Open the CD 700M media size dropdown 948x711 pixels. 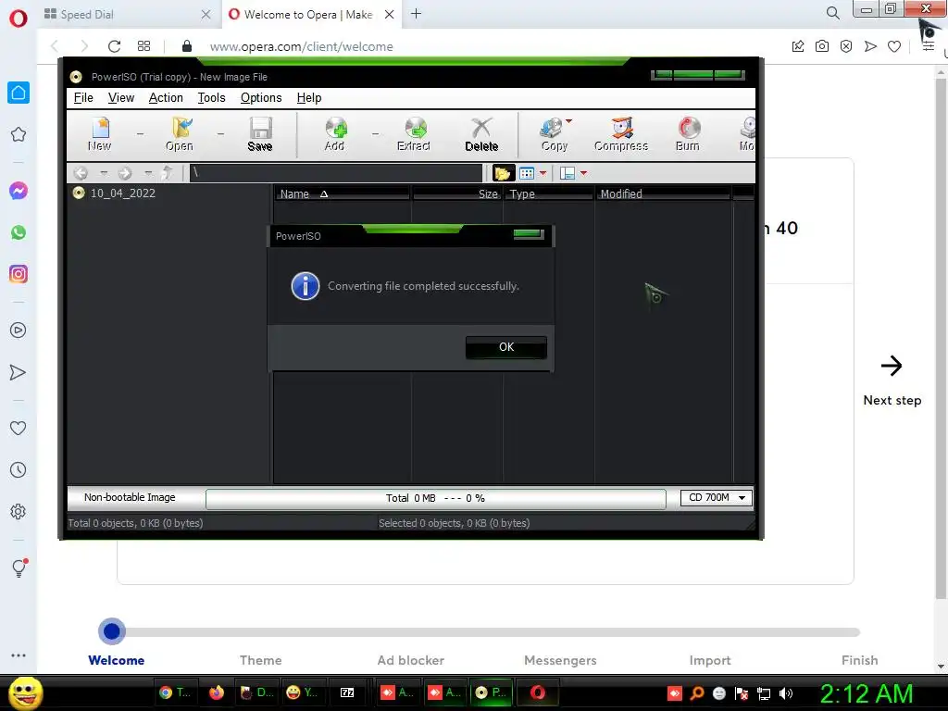(717, 497)
